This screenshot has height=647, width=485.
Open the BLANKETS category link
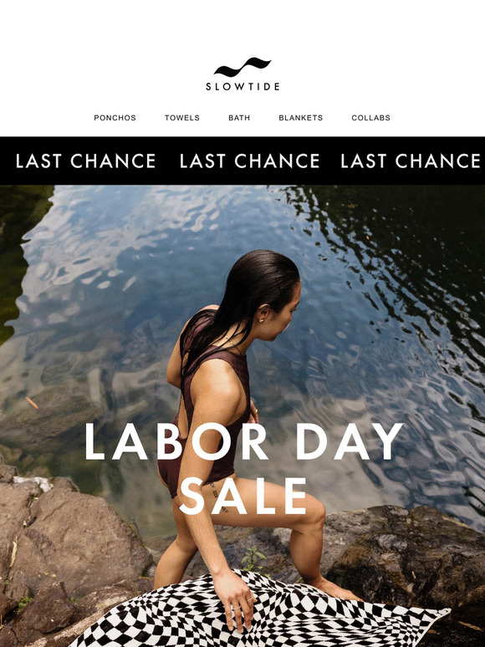coord(300,118)
